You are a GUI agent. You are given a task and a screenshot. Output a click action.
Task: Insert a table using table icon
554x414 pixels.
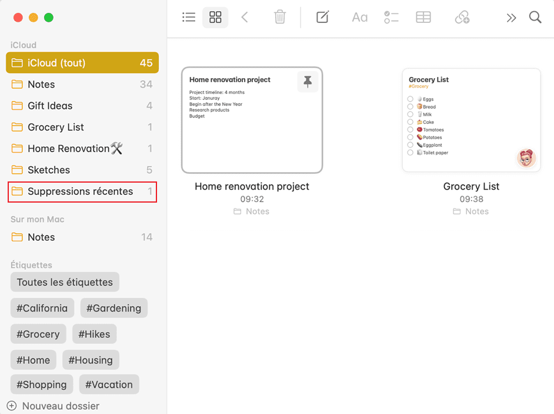click(x=423, y=18)
